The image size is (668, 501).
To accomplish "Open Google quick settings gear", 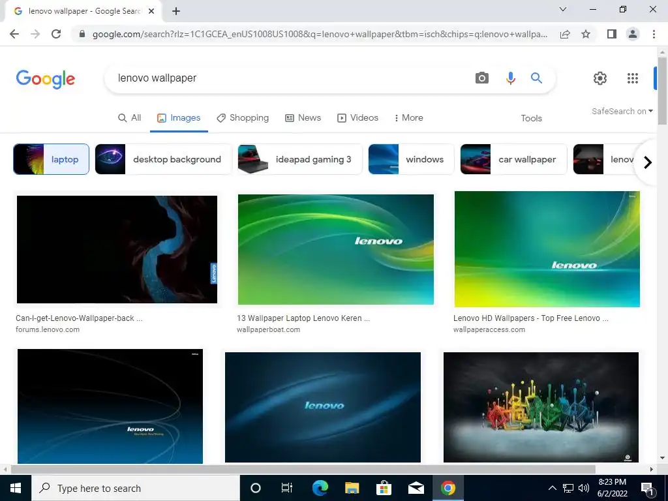I will [x=600, y=78].
